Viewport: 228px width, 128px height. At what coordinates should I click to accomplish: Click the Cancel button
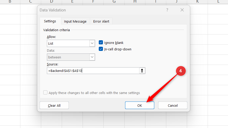pos(173,105)
